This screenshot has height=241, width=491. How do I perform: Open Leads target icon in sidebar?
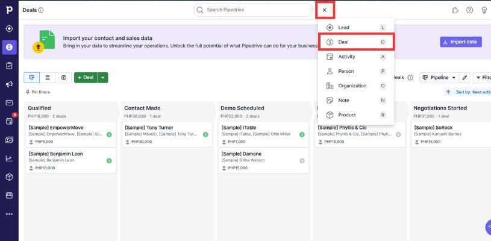pyautogui.click(x=9, y=29)
